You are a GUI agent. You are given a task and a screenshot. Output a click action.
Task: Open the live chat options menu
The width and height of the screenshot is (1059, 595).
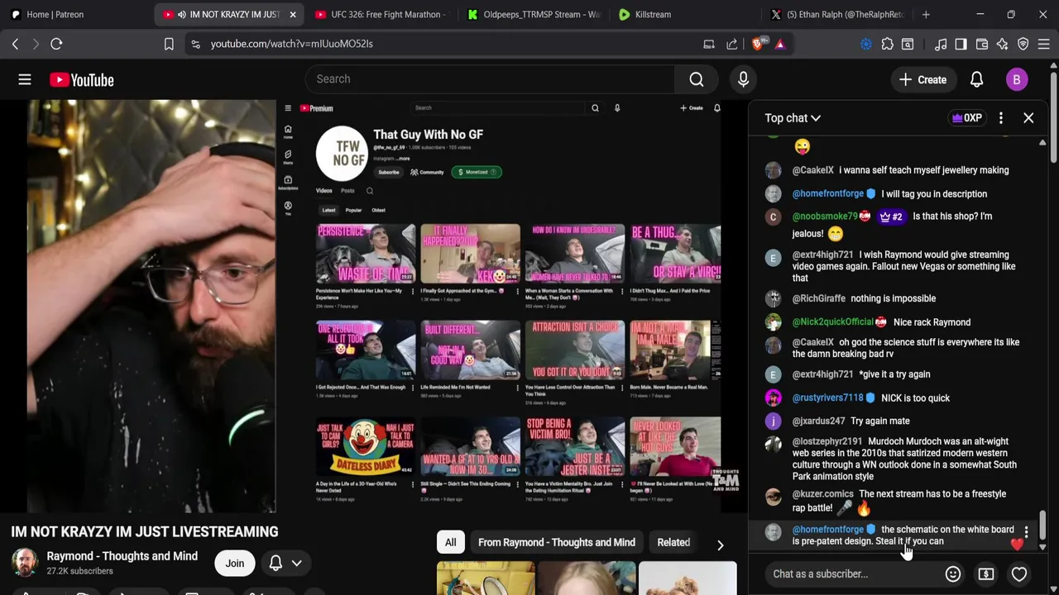click(x=1000, y=118)
